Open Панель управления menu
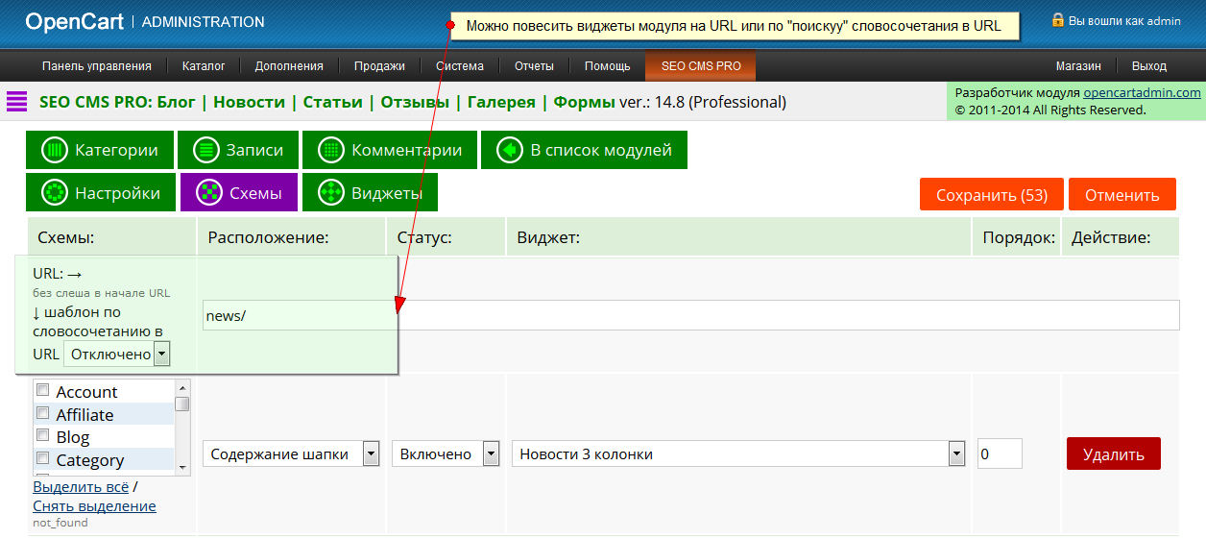Viewport: 1206px width, 539px height. pyautogui.click(x=97, y=66)
